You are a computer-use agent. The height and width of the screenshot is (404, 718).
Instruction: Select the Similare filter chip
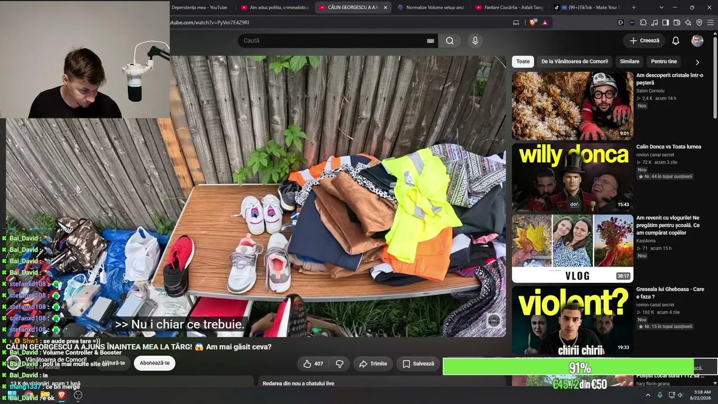[x=629, y=62]
